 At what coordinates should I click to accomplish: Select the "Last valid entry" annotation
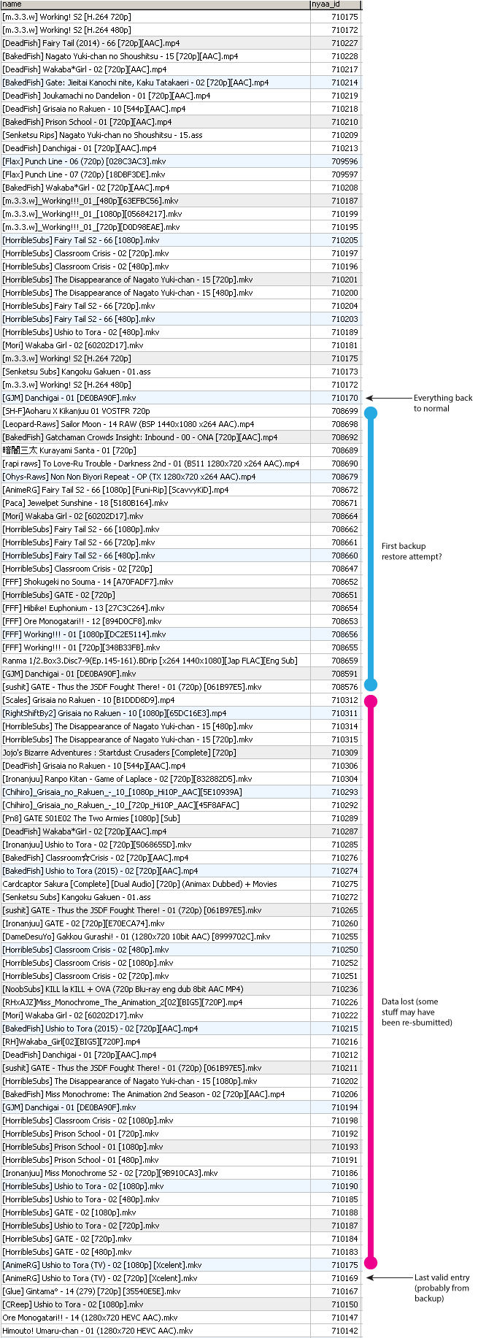pyautogui.click(x=442, y=1288)
